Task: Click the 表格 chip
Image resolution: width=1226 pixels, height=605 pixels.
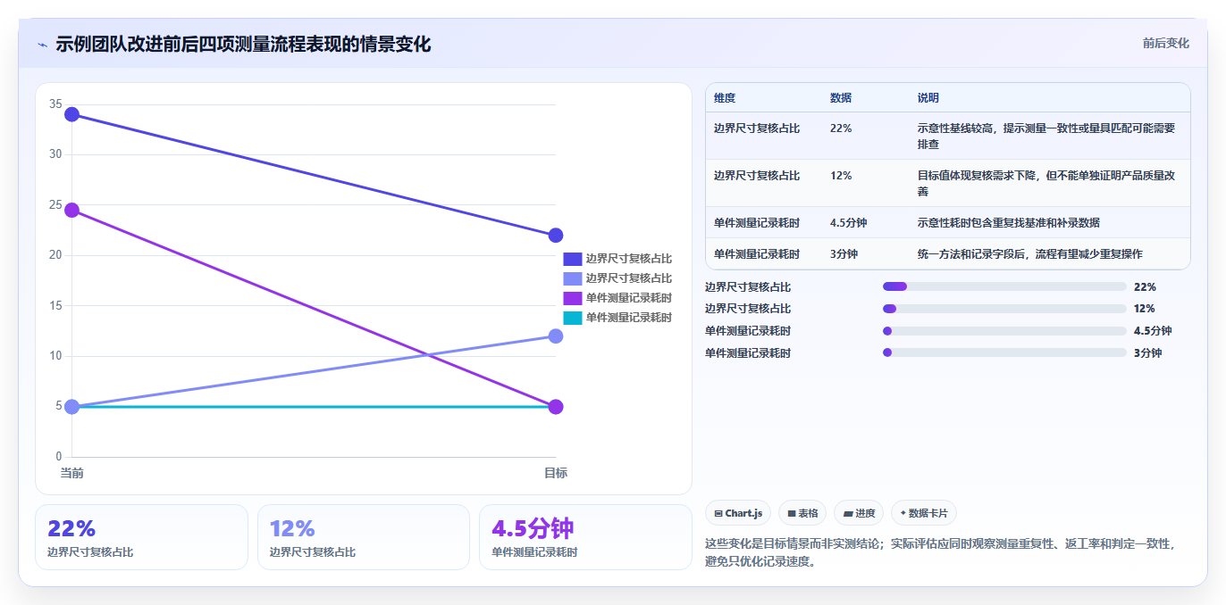Action: [x=802, y=513]
